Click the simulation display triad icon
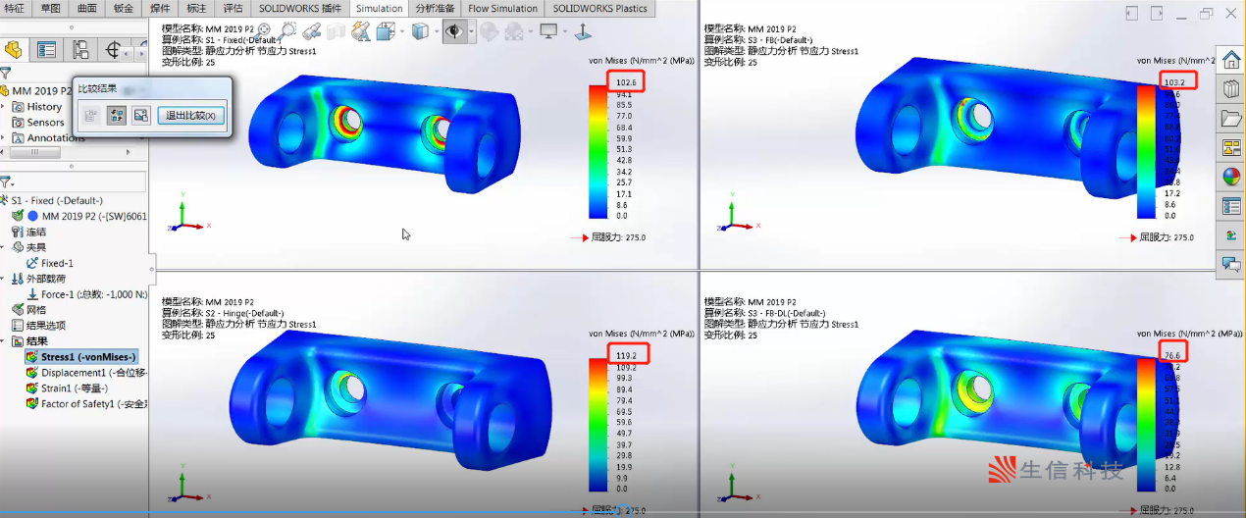The width and height of the screenshot is (1246, 518). coord(582,31)
